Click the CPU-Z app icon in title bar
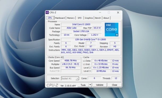 point(47,12)
